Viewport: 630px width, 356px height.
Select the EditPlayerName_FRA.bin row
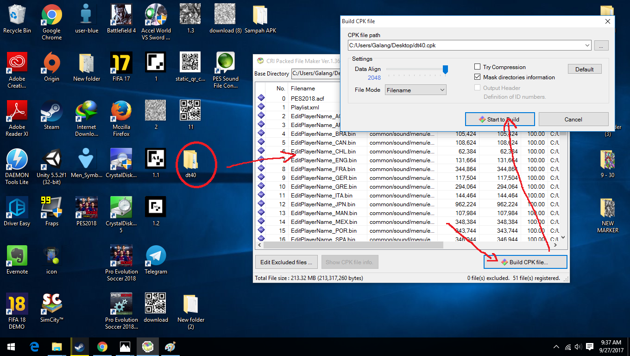408,169
